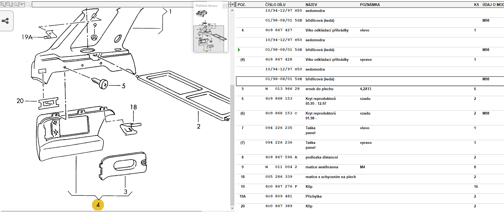Screen dimensions: 504x212
Task: Click the boxed 'břidlicová (šedá)' row
Action: 370,81
